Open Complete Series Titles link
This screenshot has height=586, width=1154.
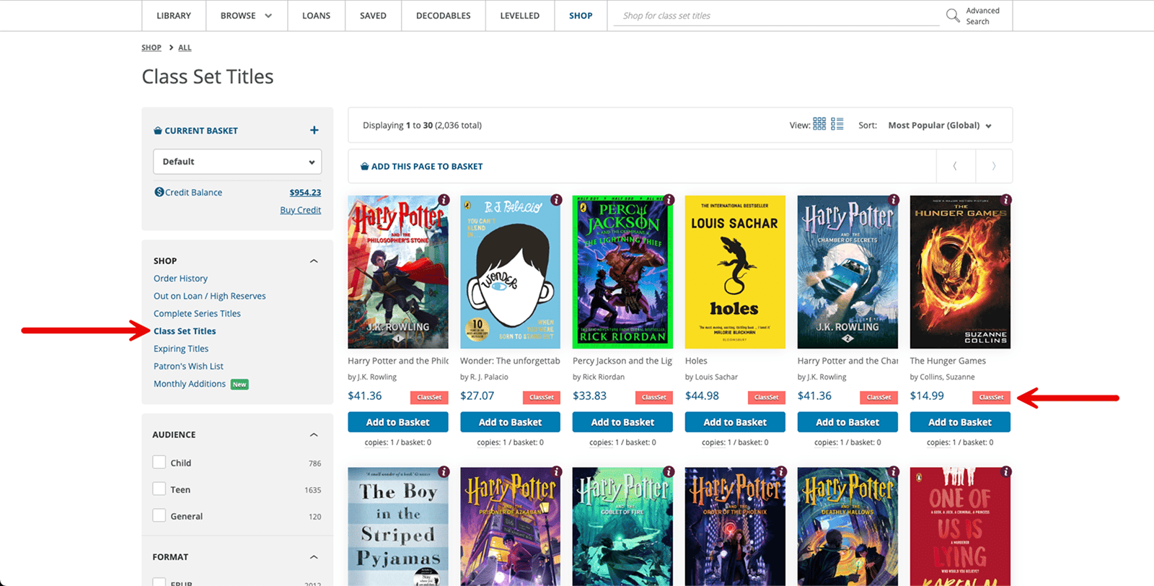pyautogui.click(x=197, y=313)
